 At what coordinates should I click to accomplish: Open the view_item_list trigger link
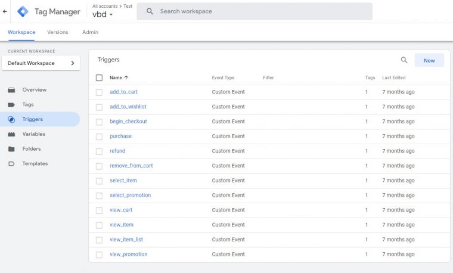point(126,239)
